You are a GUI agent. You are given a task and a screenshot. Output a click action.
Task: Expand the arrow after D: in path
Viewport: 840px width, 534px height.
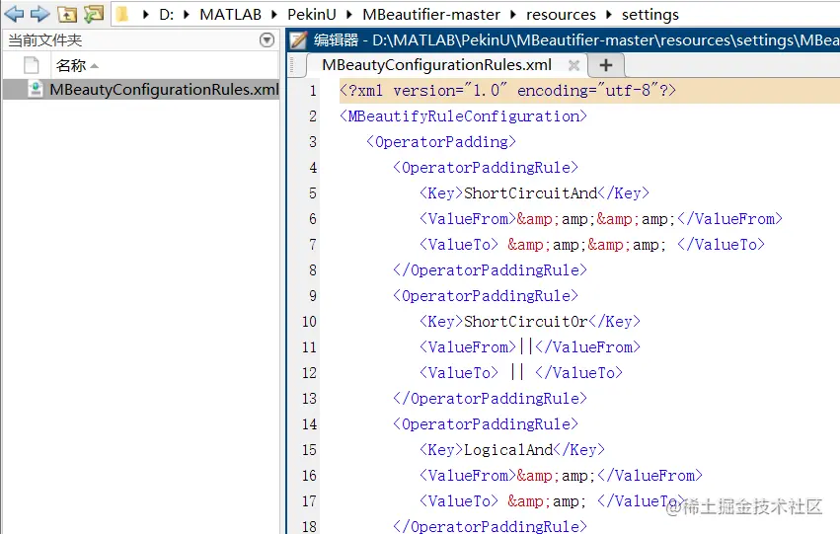pyautogui.click(x=187, y=15)
